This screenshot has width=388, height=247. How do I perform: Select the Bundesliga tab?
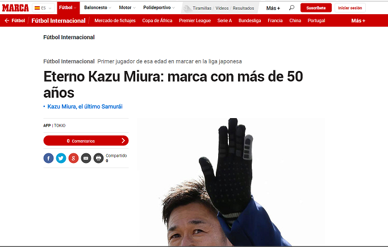(250, 20)
